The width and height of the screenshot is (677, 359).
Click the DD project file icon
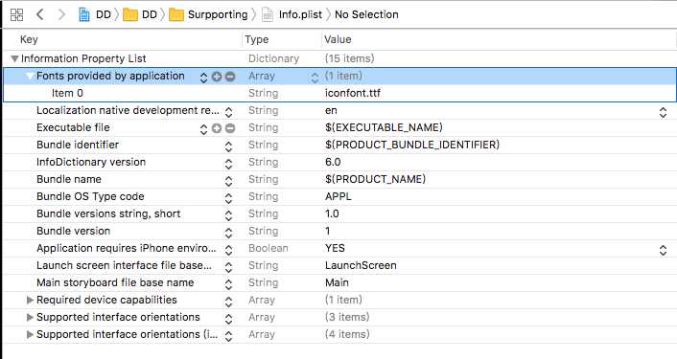tap(83, 14)
